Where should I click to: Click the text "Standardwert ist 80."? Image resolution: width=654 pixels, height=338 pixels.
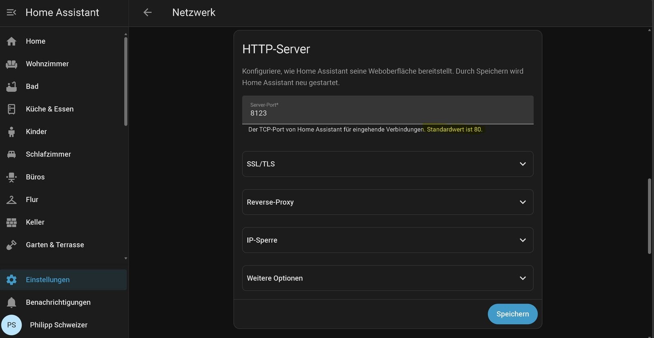click(455, 130)
